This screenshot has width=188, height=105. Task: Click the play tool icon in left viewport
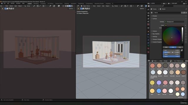click(3, 8)
